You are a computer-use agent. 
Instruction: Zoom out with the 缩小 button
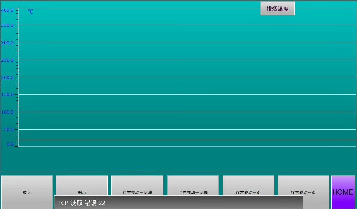(82, 186)
